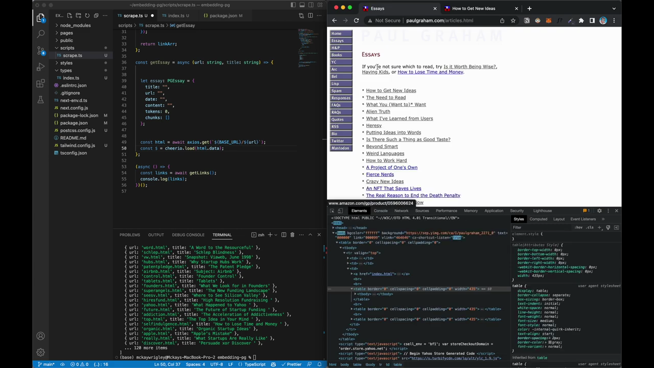
Task: Open DevTools settings gear
Action: [599, 211]
